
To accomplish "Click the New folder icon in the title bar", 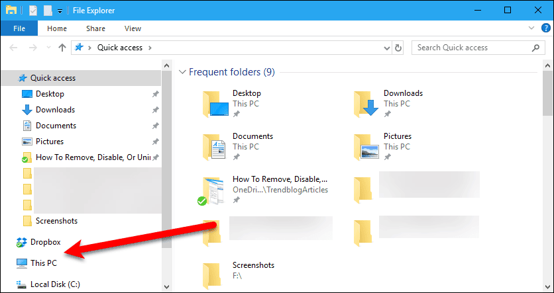I will [x=48, y=10].
